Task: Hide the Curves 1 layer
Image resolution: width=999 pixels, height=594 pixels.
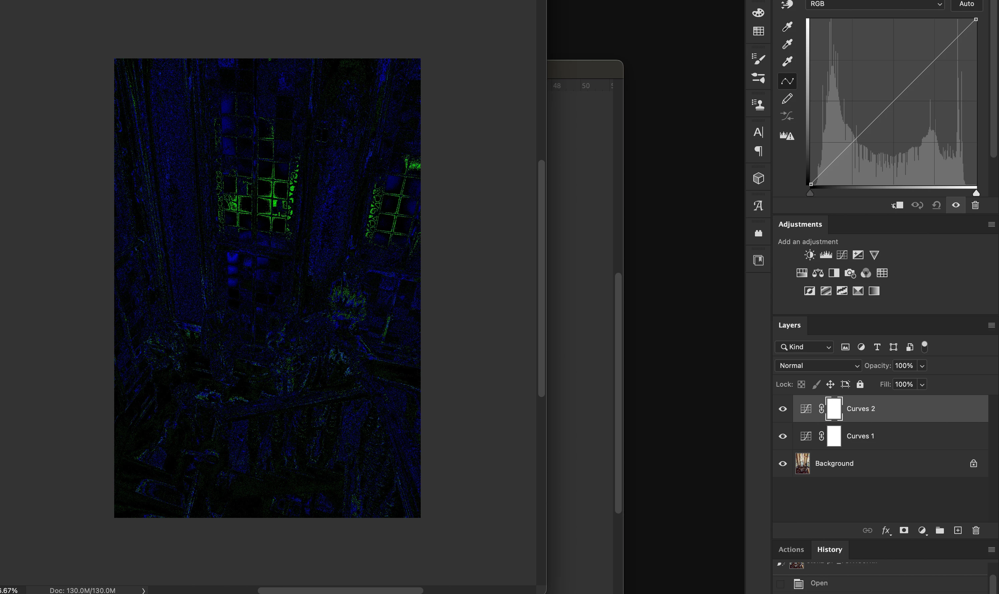Action: coord(783,436)
